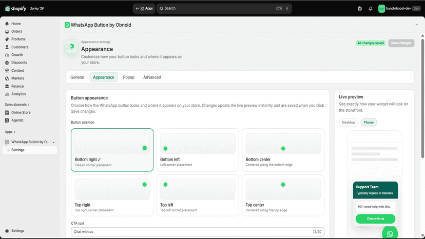The image size is (425, 239).
Task: Select the app's Settings sub-item
Action: pyautogui.click(x=30, y=150)
